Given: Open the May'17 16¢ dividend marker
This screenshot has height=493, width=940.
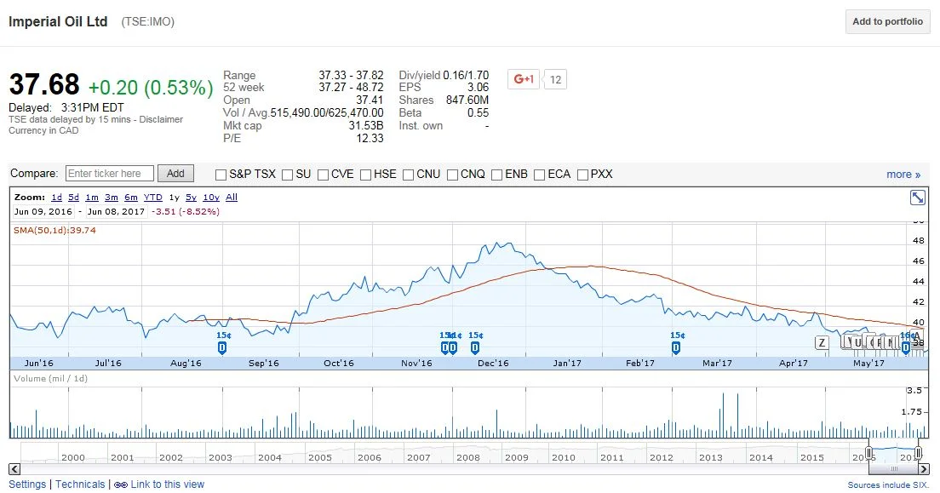Looking at the screenshot, I should [x=906, y=348].
